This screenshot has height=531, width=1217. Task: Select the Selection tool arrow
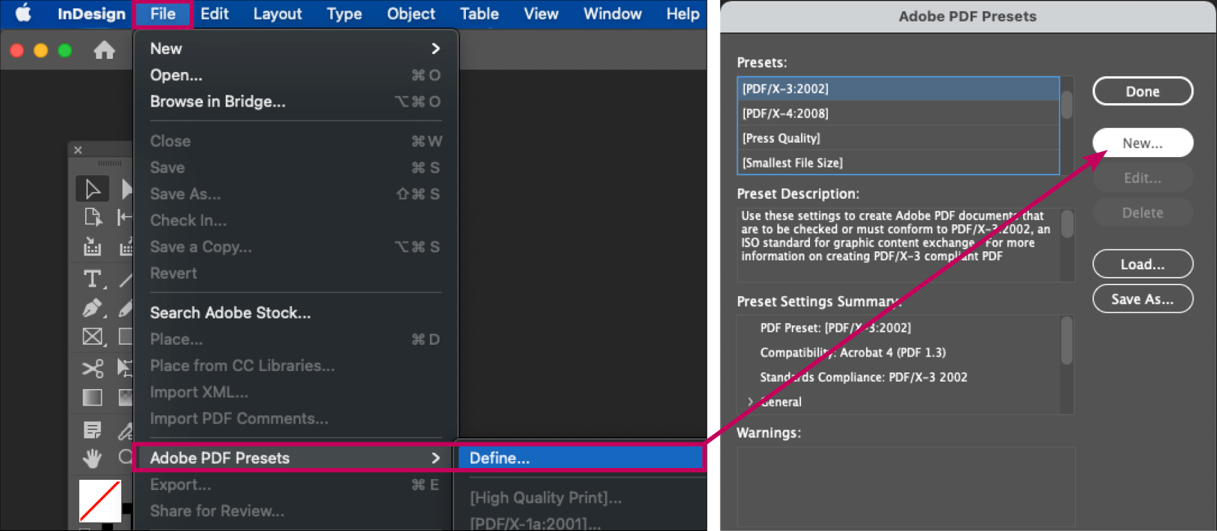pos(92,189)
